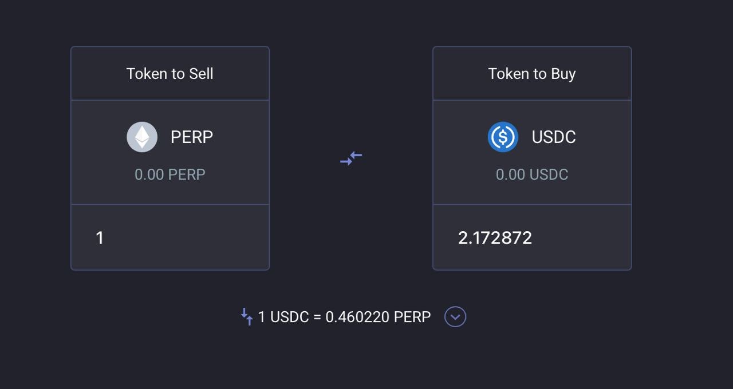Expand rate details with the circled chevron

click(x=455, y=316)
